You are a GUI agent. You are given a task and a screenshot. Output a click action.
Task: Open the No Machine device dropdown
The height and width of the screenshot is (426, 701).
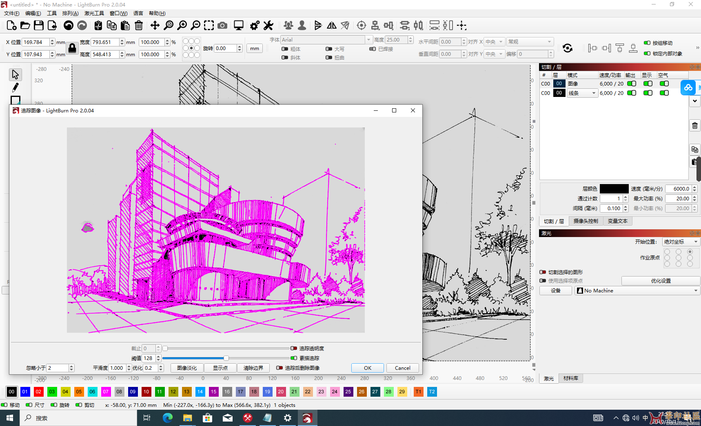pyautogui.click(x=637, y=290)
